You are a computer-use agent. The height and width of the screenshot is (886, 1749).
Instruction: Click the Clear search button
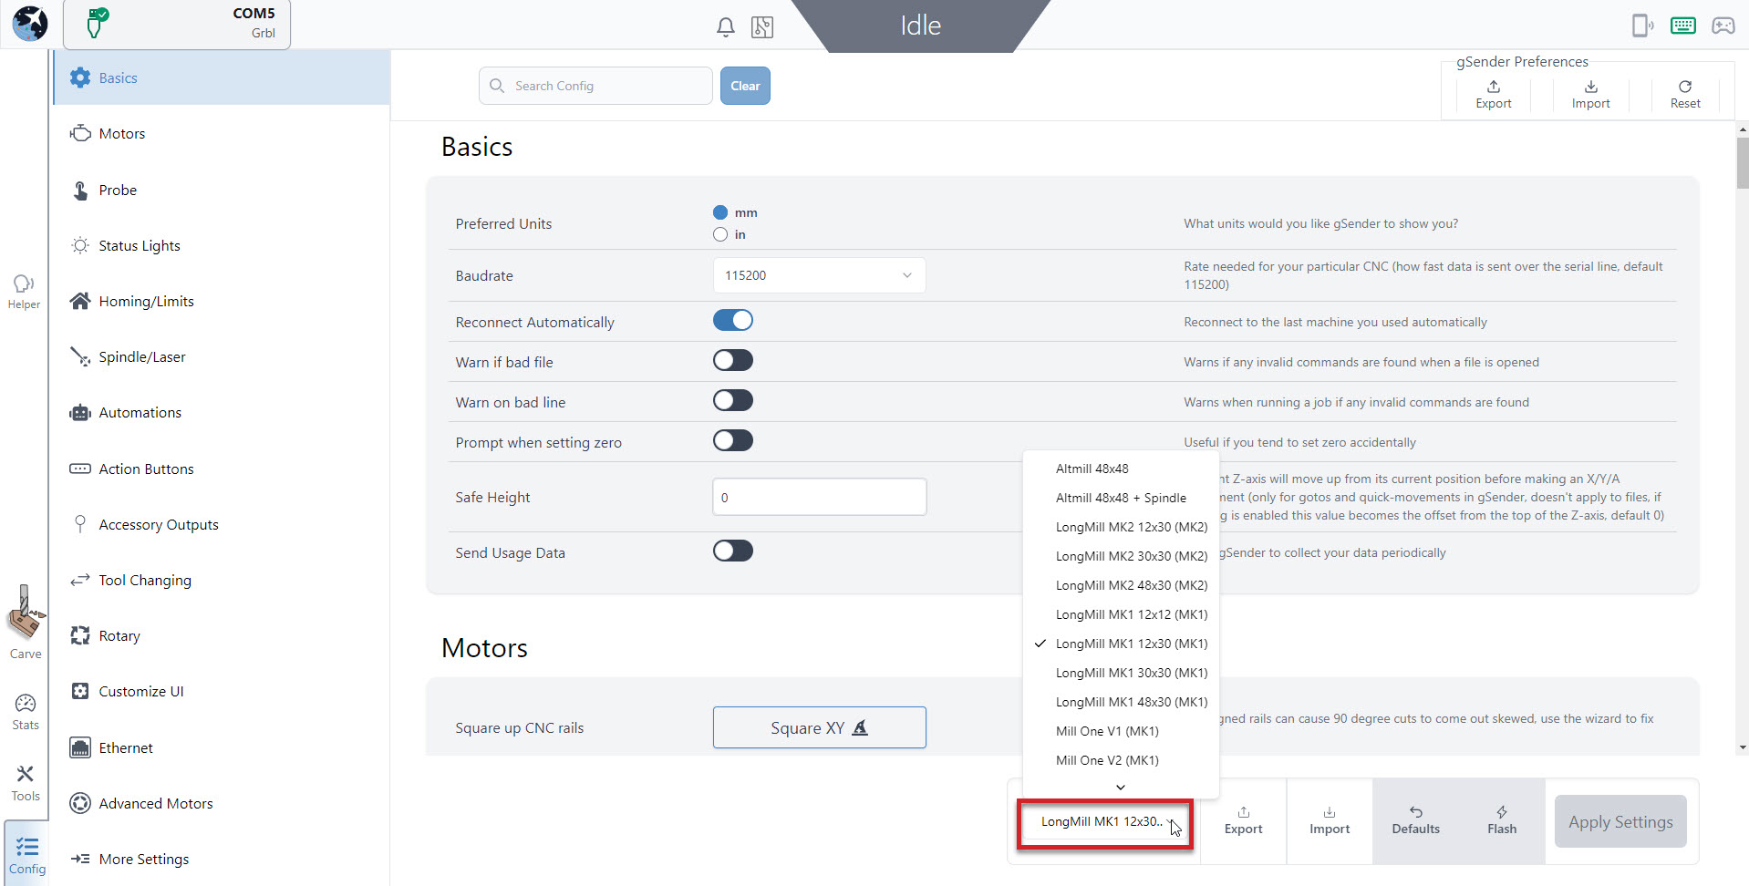(x=745, y=86)
